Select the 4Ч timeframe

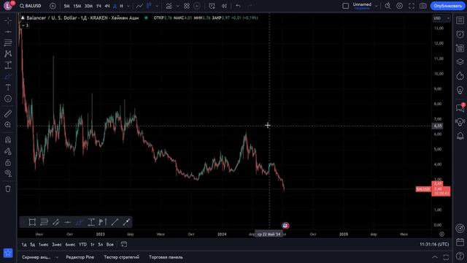tap(107, 6)
